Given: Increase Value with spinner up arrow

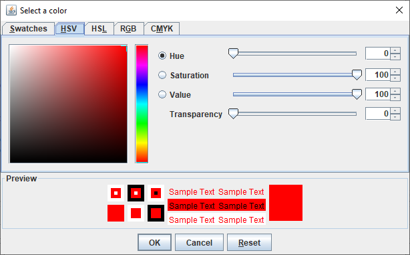Looking at the screenshot, I should [395, 91].
